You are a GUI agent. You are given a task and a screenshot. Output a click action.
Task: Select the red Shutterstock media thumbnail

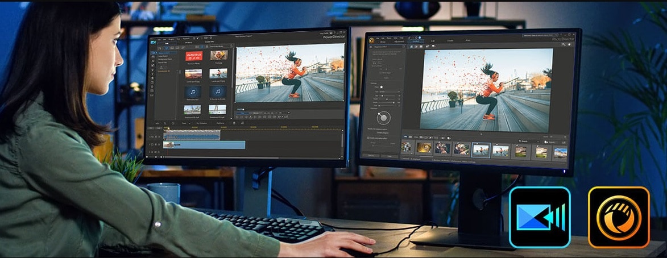coord(194,56)
